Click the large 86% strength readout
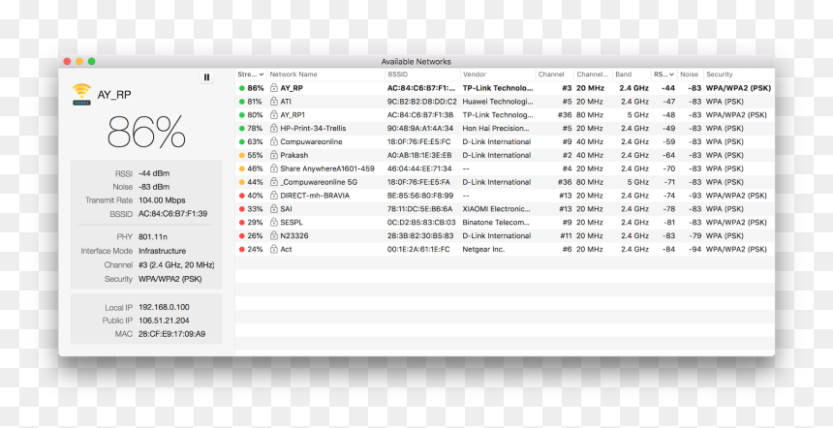The width and height of the screenshot is (833, 428). point(146,132)
